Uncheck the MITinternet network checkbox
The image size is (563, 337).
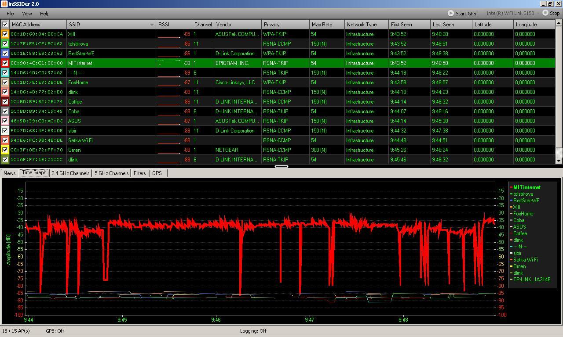pos(5,63)
